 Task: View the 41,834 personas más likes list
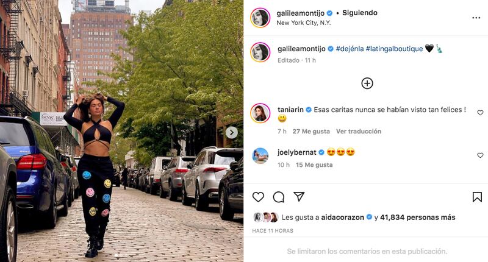(418, 218)
